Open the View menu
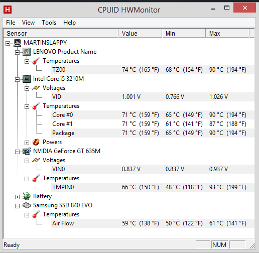The height and width of the screenshot is (253, 259). click(x=28, y=23)
